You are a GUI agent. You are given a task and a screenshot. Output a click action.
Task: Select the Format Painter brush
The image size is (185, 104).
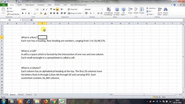[x=8, y=14]
